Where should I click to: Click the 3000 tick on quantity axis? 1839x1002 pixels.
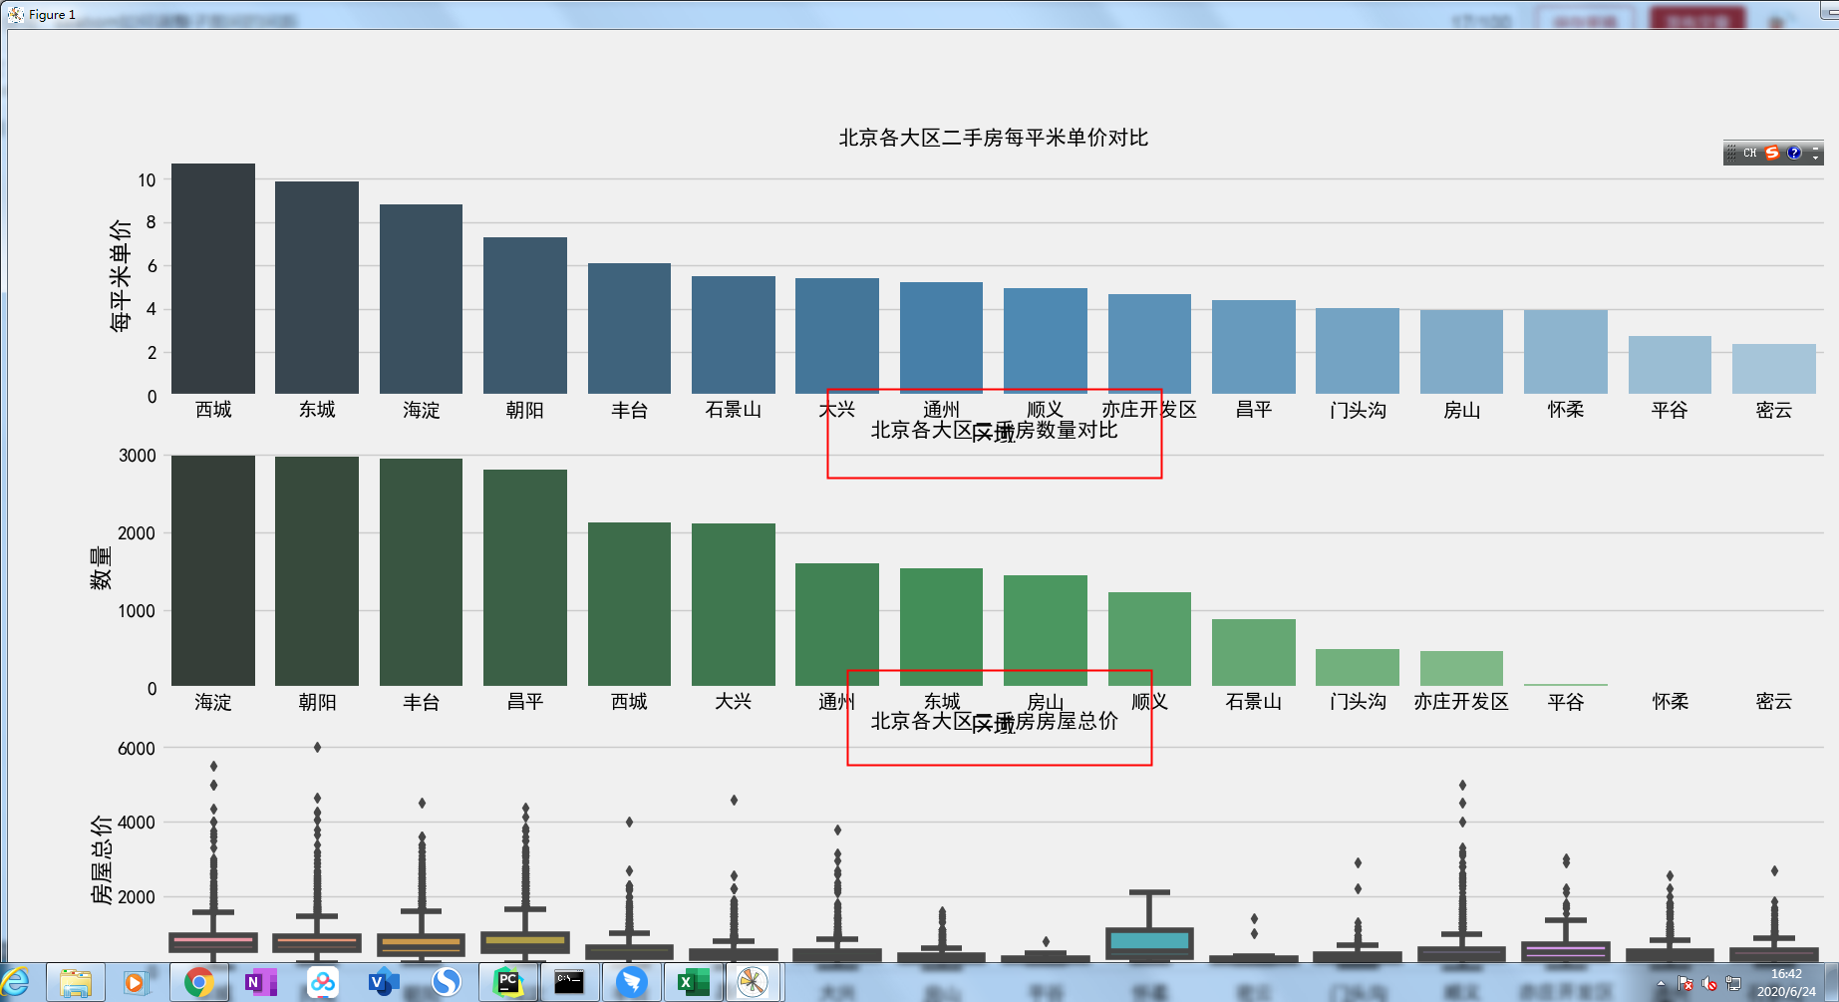[138, 456]
